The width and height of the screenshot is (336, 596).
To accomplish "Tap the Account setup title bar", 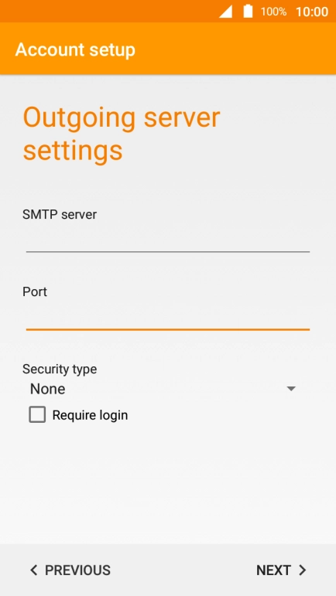I will pos(168,49).
